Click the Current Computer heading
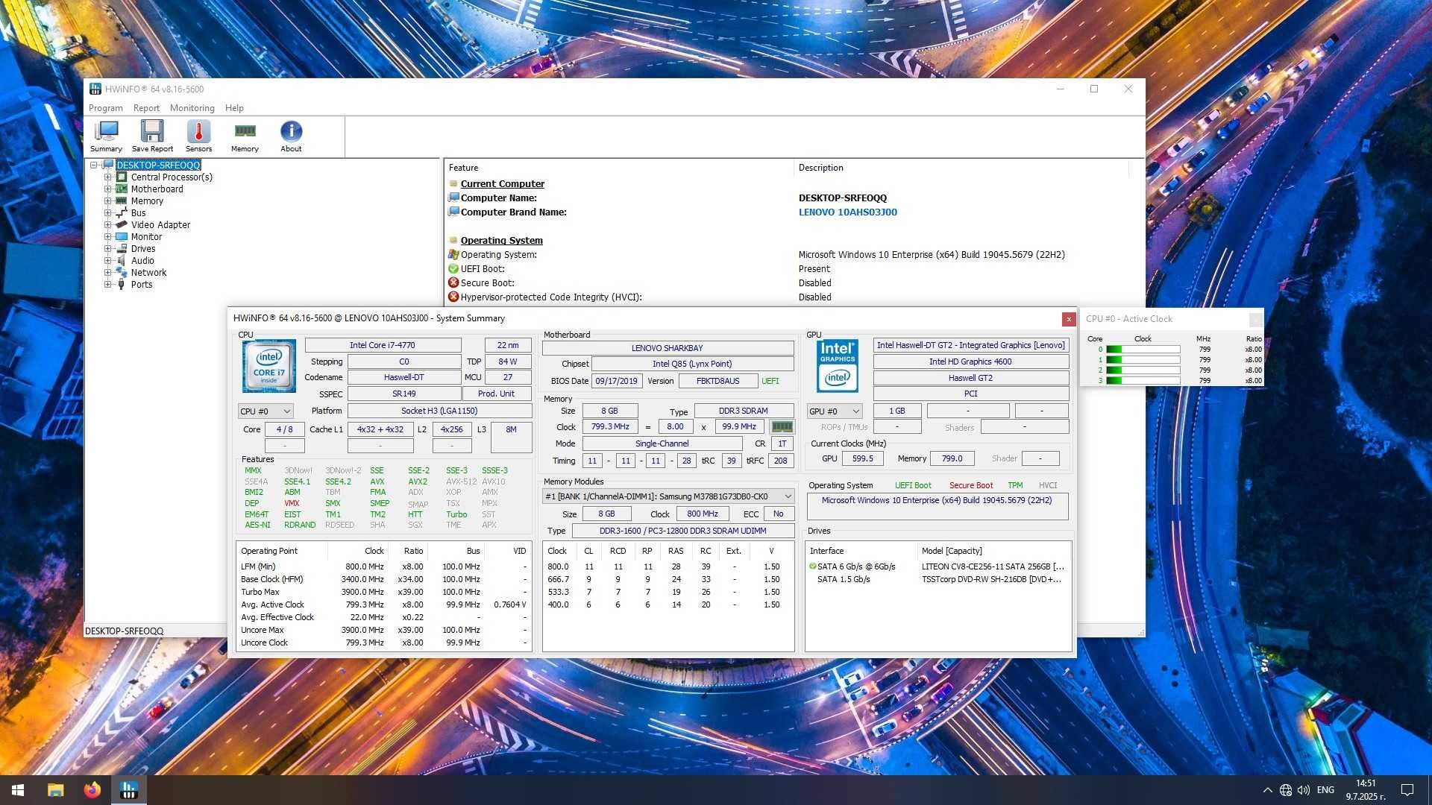The height and width of the screenshot is (805, 1432). pyautogui.click(x=502, y=184)
